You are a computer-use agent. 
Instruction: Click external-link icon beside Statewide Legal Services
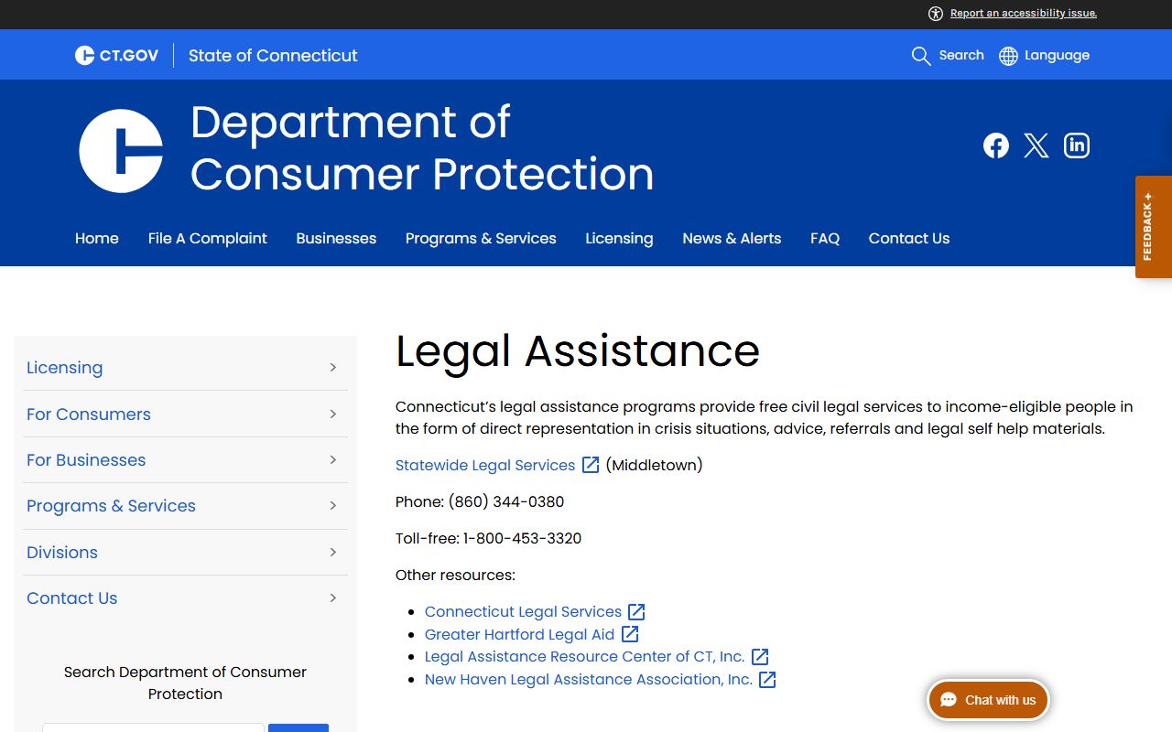(x=591, y=465)
